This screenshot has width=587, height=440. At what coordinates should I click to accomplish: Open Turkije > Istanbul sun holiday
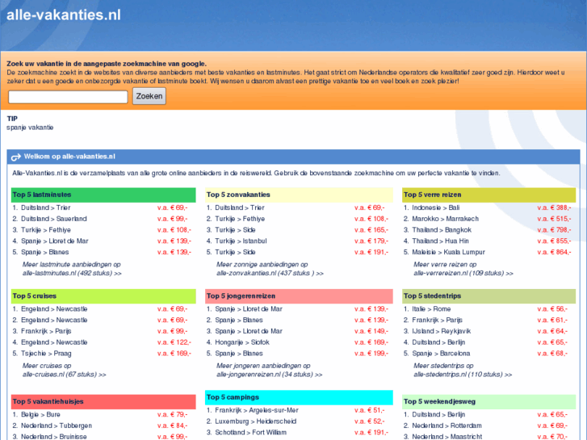click(x=241, y=241)
